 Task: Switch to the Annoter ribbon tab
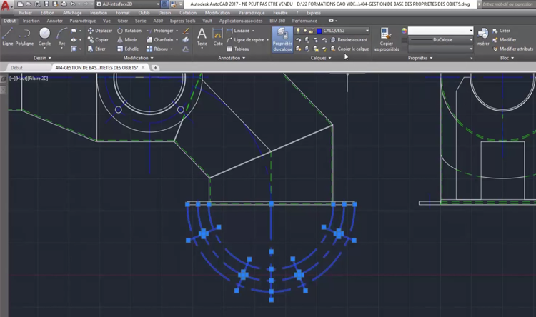[54, 21]
